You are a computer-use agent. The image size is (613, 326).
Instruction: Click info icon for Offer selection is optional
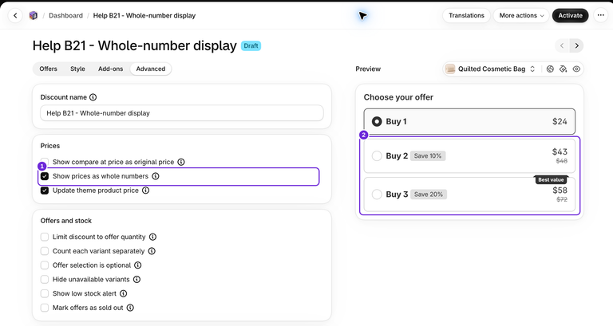click(x=138, y=265)
